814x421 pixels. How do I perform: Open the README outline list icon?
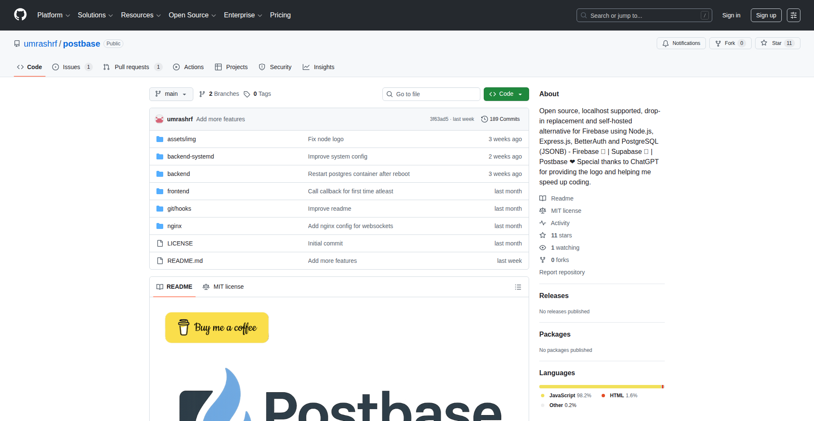point(518,287)
